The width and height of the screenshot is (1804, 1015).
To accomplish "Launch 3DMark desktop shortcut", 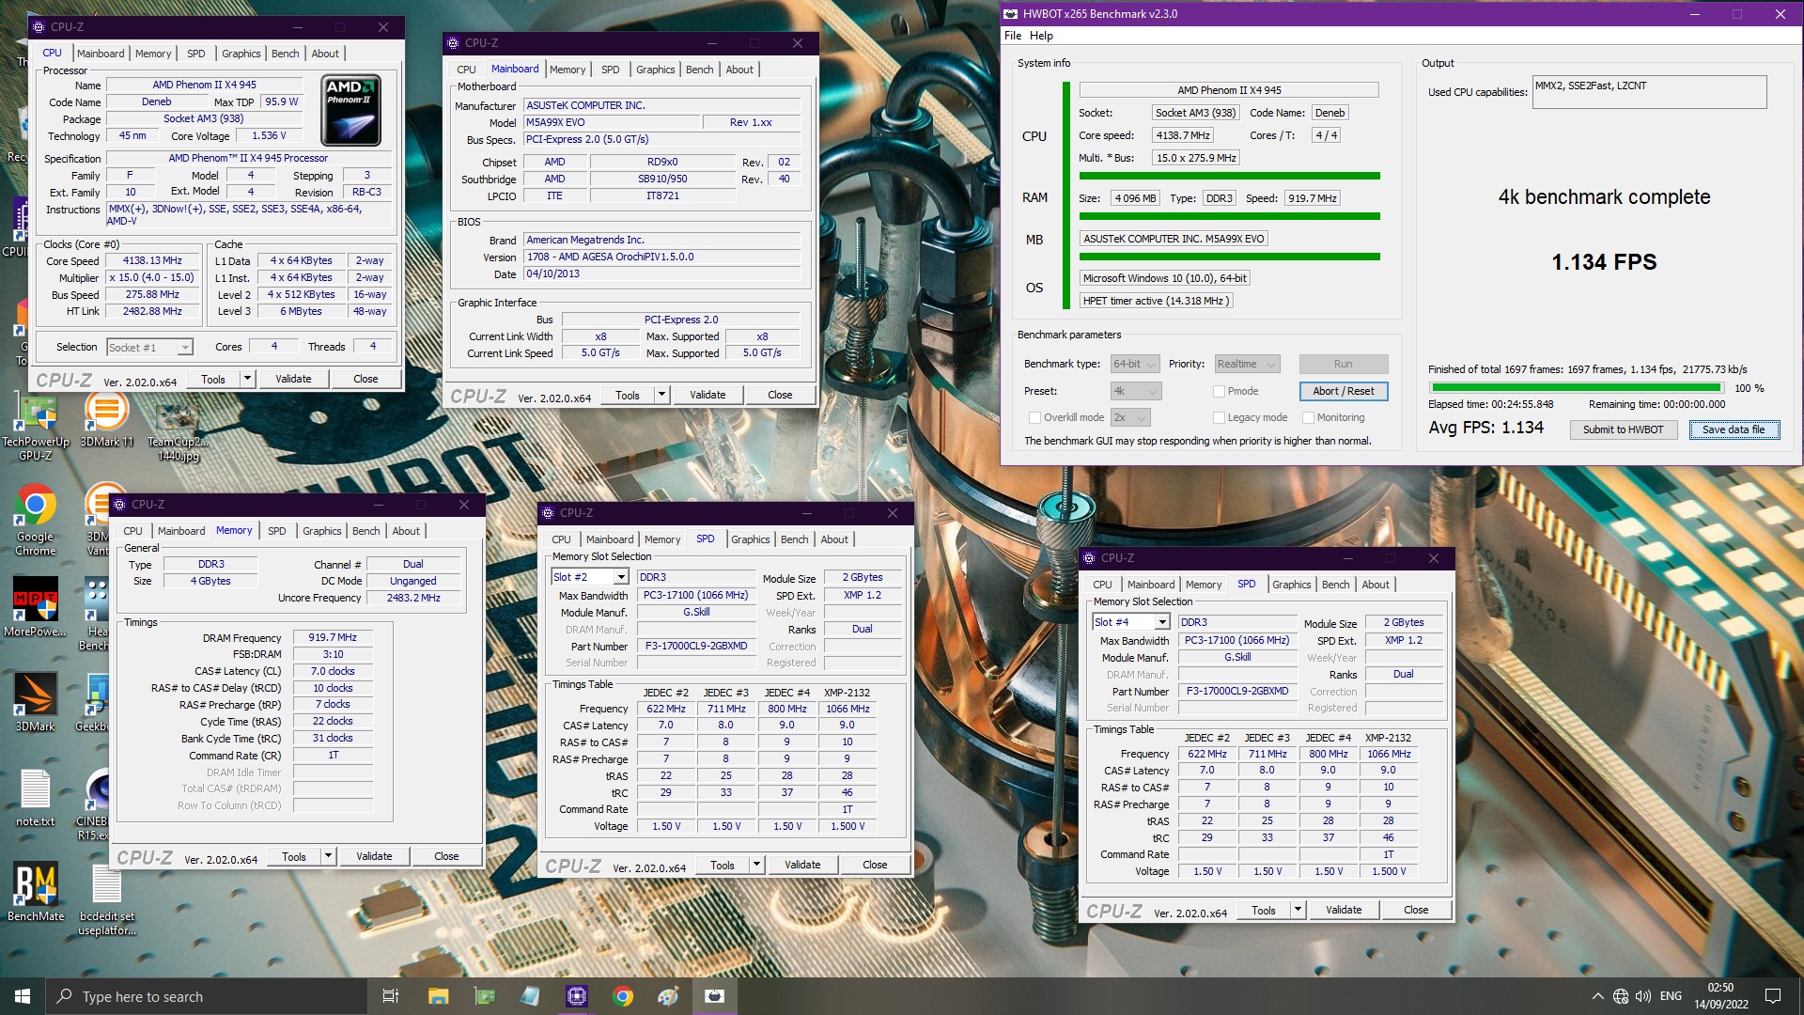I will coord(35,702).
